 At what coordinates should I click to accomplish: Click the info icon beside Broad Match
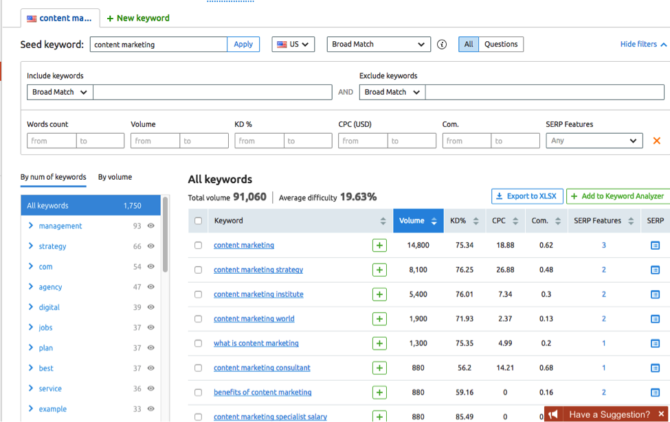pos(442,45)
